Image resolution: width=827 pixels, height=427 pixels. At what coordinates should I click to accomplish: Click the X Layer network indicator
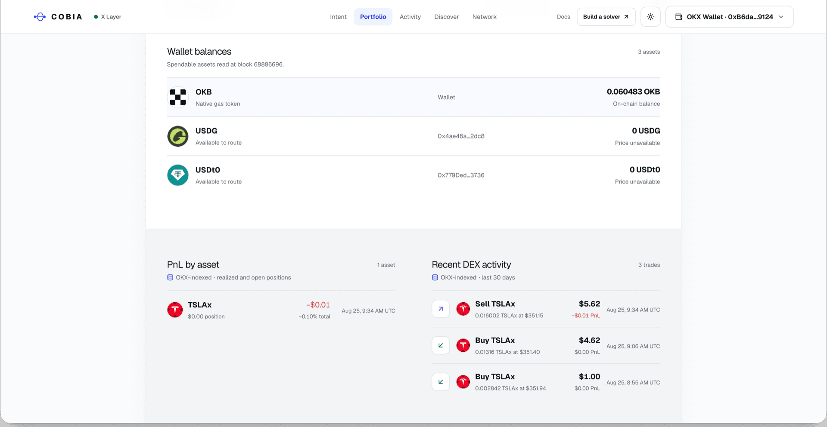[108, 17]
